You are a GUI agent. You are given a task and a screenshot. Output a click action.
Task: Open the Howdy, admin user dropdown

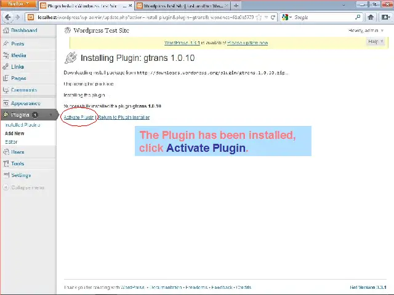point(366,30)
